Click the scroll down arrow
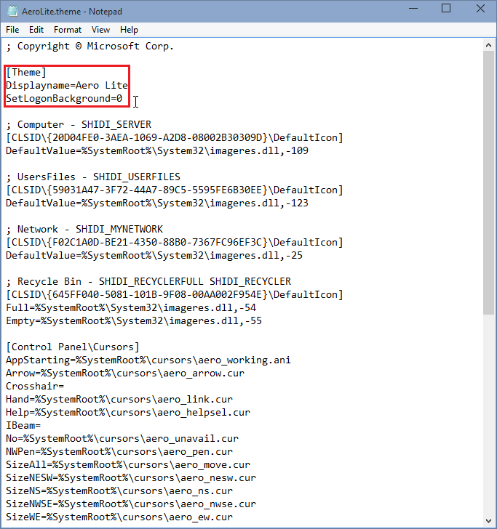The image size is (497, 529). 488,520
